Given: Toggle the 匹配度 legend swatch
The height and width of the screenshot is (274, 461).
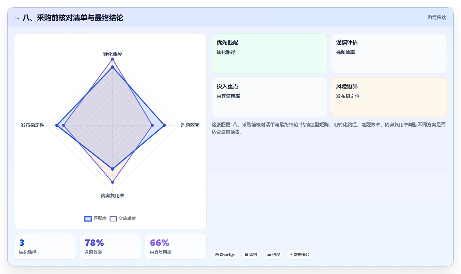Looking at the screenshot, I should point(88,219).
